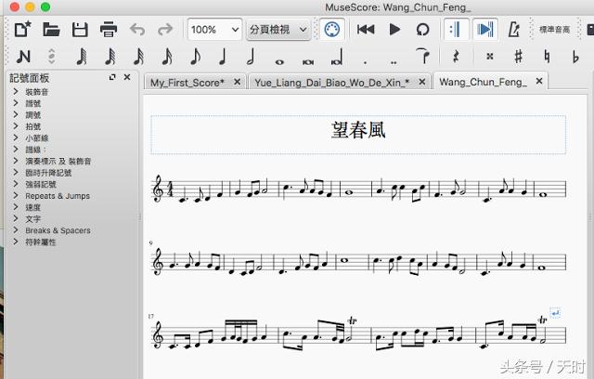Apply the natural accidental

547,57
